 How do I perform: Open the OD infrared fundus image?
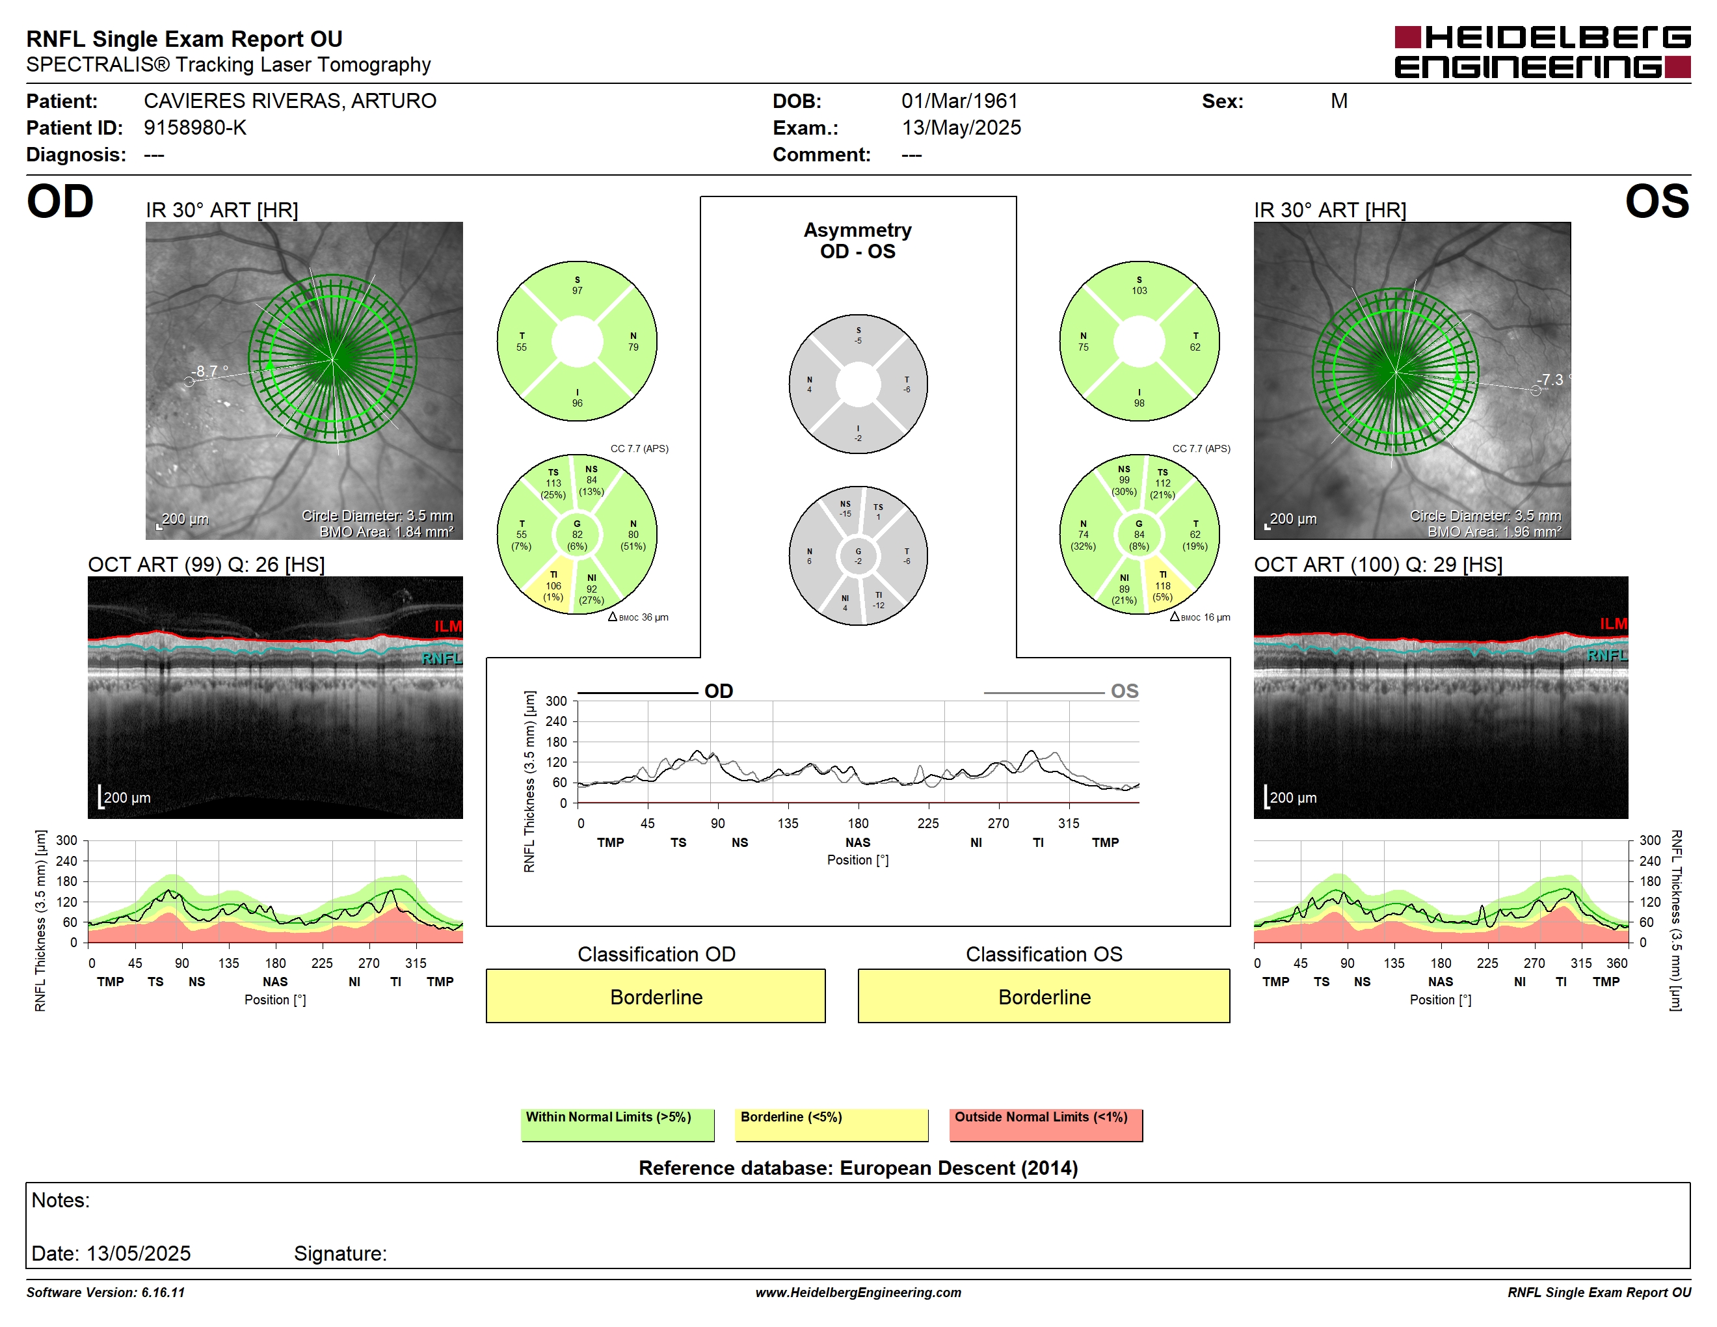tap(304, 381)
